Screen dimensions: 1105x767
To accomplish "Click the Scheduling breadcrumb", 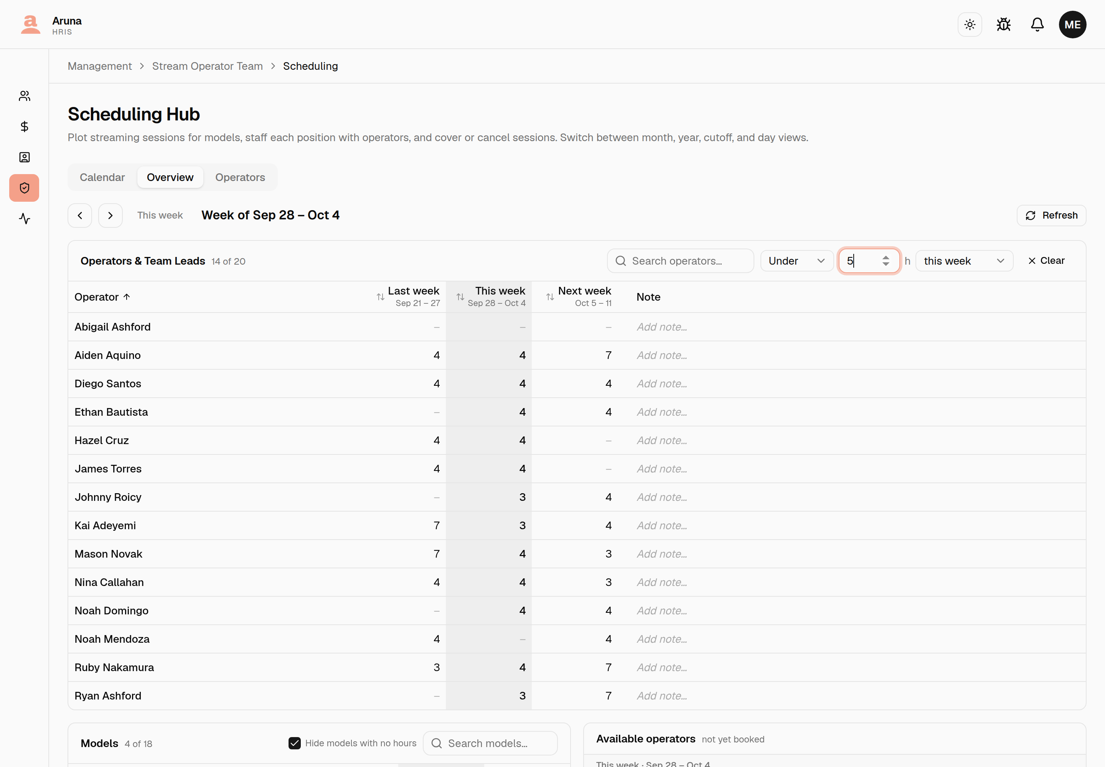I will pos(310,66).
